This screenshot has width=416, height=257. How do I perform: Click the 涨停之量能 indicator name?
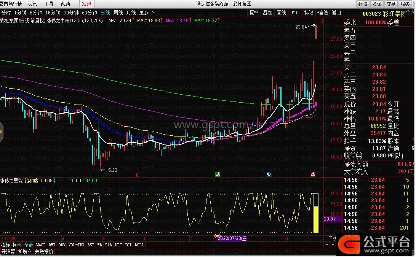click(x=11, y=181)
